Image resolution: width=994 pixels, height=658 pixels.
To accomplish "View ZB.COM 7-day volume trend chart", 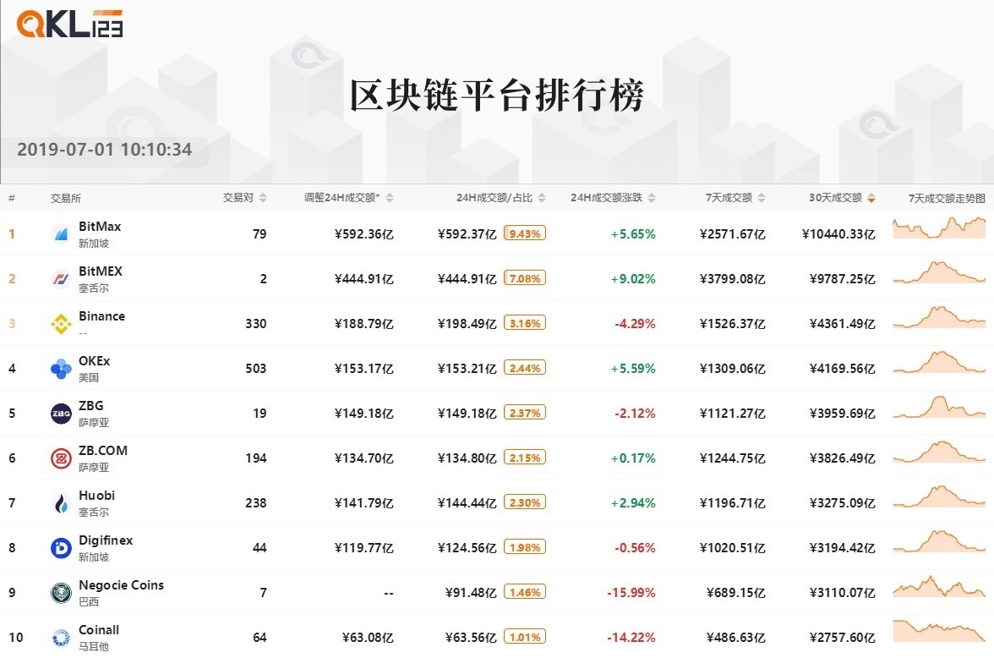I will tap(939, 452).
